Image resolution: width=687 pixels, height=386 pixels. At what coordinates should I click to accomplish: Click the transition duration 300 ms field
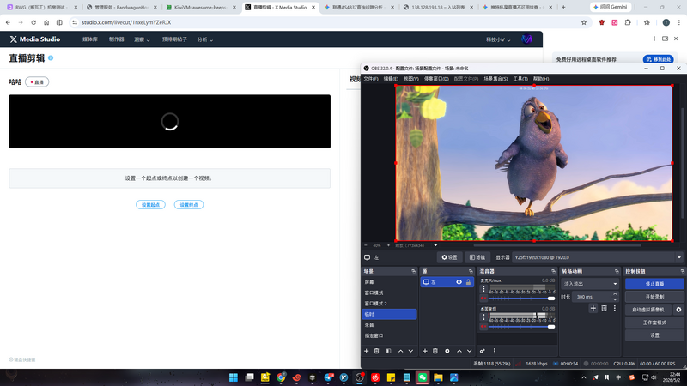(x=592, y=297)
